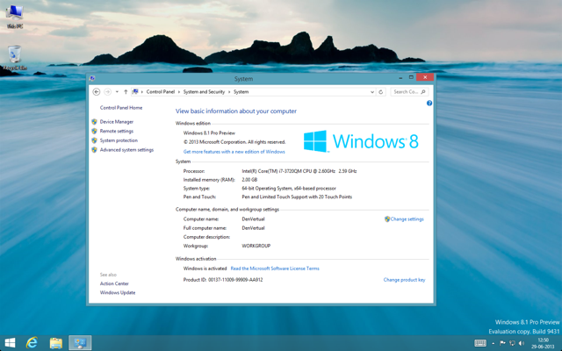This screenshot has height=351, width=562.
Task: Select the System taskbar button
Action: pos(80,343)
